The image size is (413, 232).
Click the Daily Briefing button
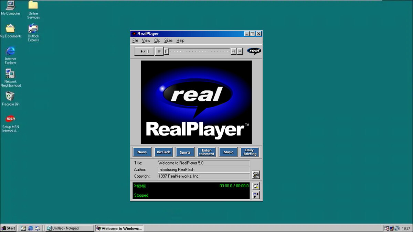click(250, 152)
